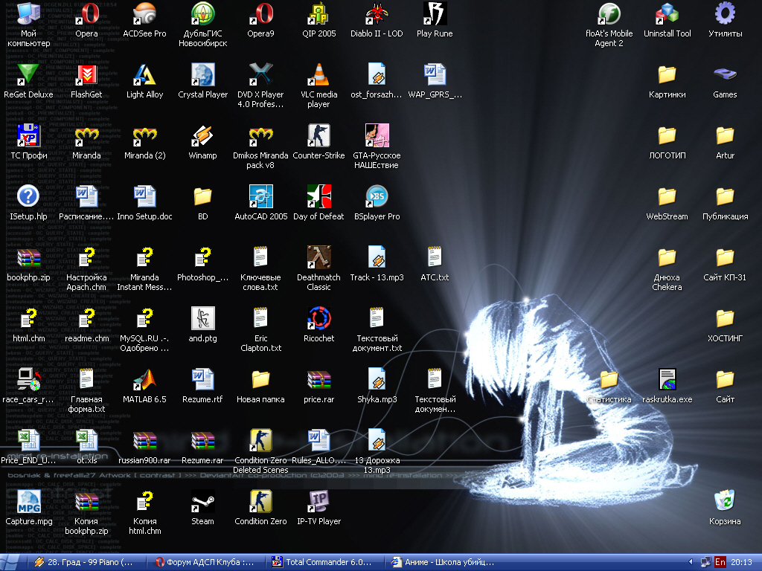Open the Корзина recycle bin
The image size is (762, 571).
725,501
